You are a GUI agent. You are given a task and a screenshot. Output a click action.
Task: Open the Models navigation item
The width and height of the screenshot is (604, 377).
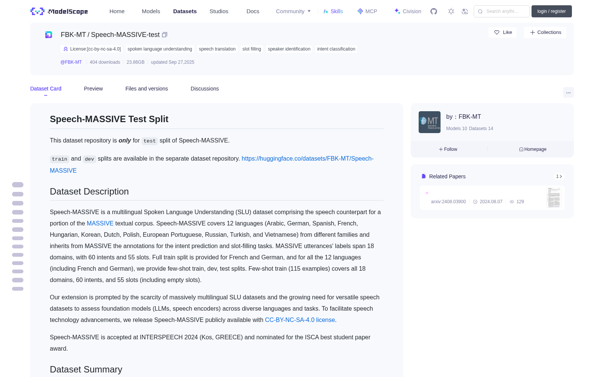click(151, 11)
